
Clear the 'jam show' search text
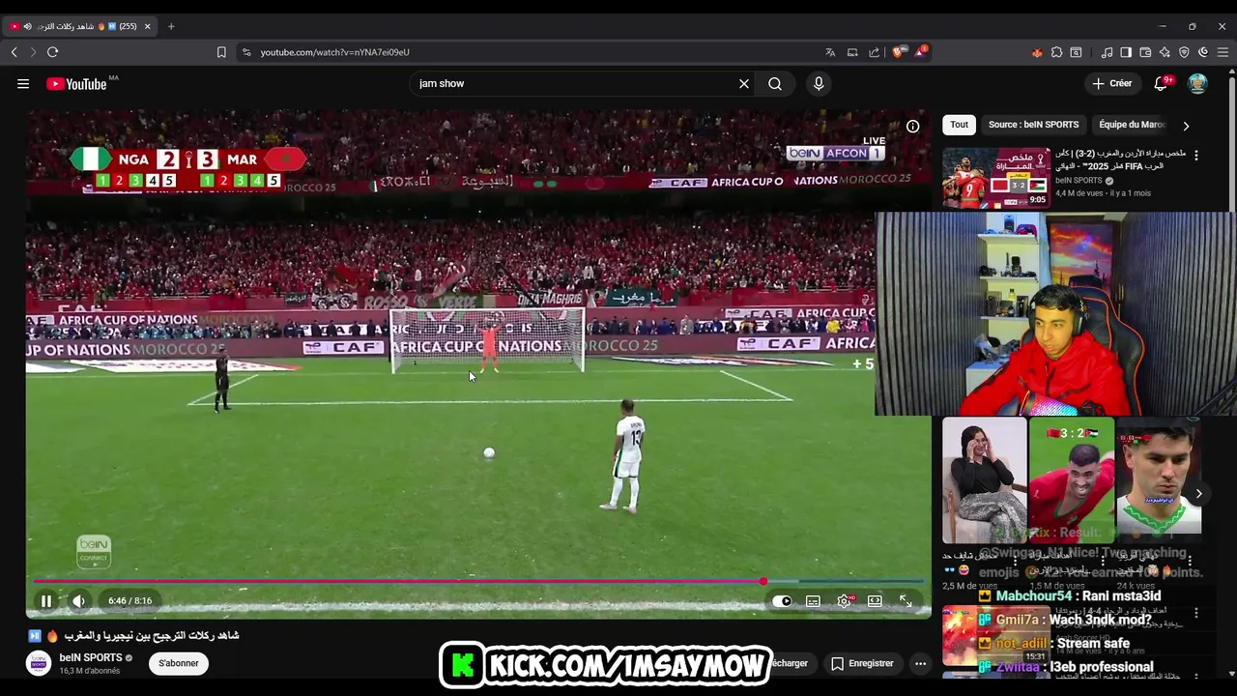(744, 84)
